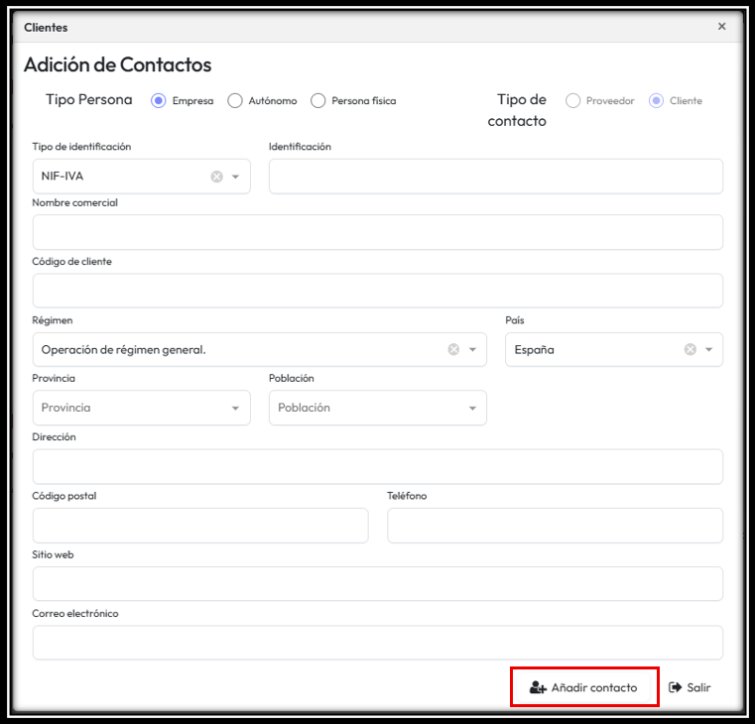Image resolution: width=755 pixels, height=724 pixels.
Task: Focus the Correo electrónico text box
Action: pyautogui.click(x=377, y=643)
